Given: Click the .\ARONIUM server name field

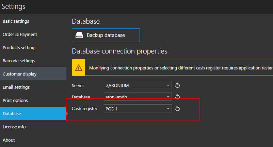Looking at the screenshot, I should pos(134,85).
